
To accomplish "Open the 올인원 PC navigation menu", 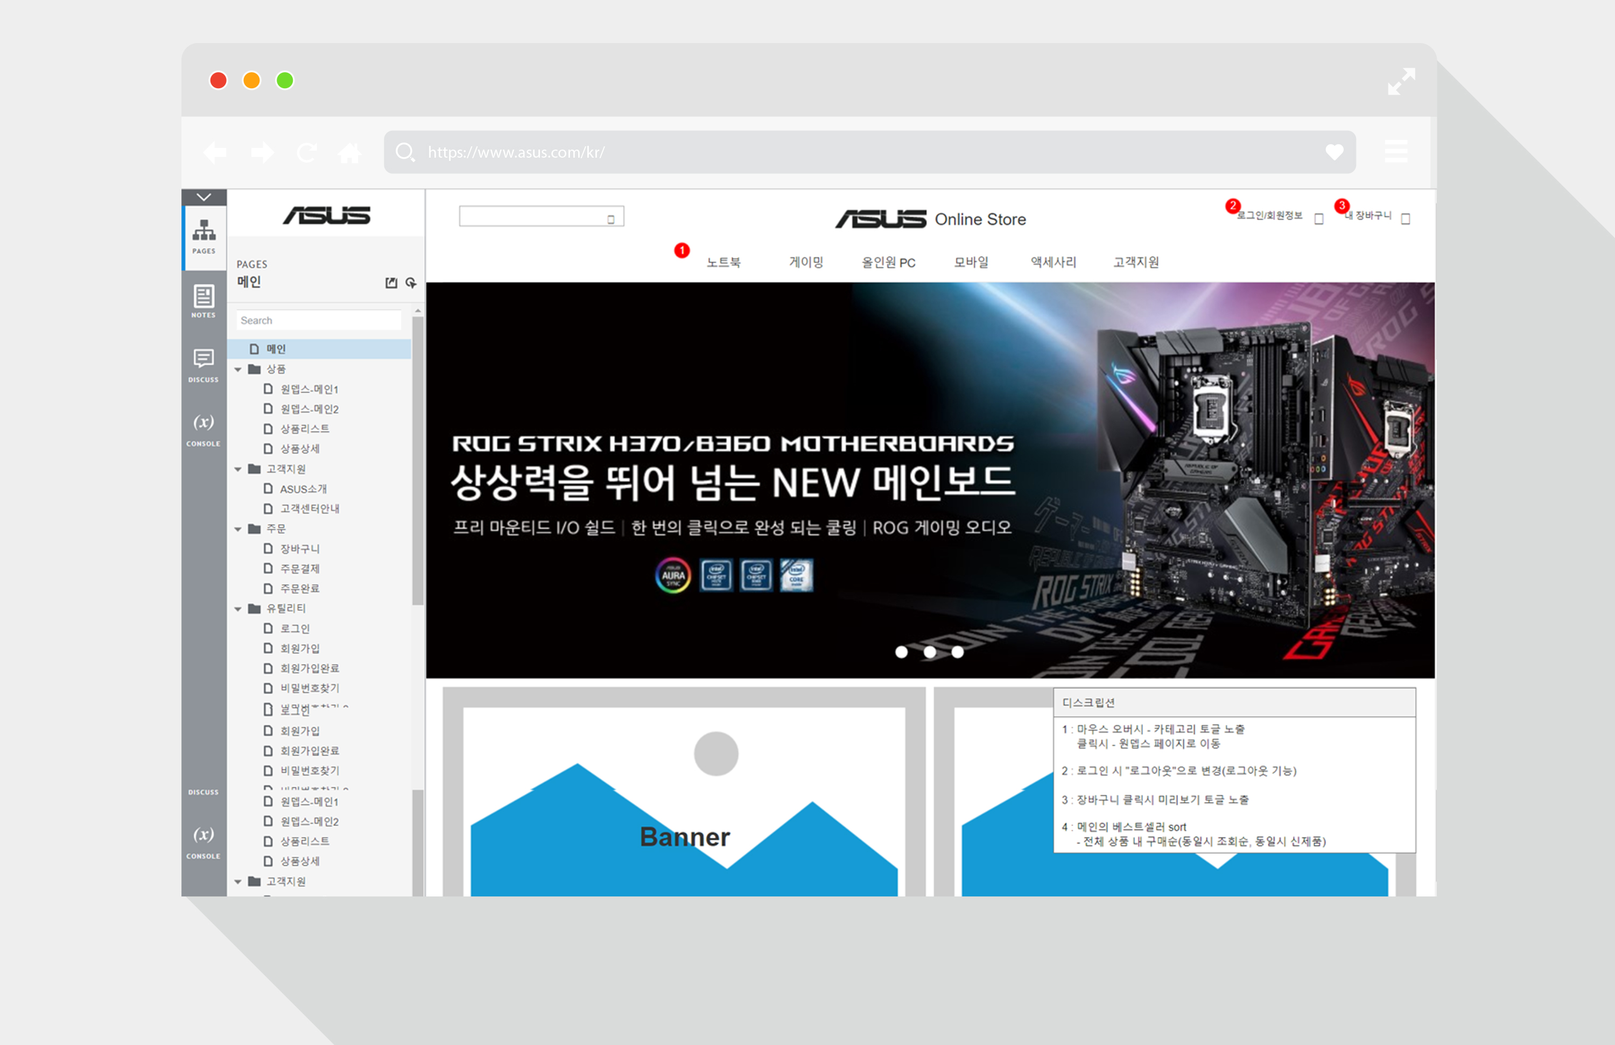I will click(x=888, y=263).
